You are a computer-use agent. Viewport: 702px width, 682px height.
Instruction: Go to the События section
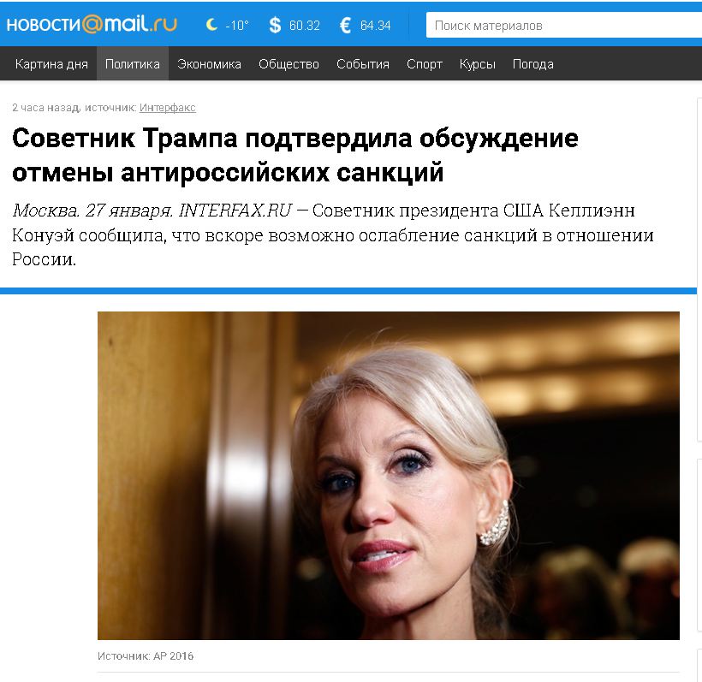tap(363, 64)
